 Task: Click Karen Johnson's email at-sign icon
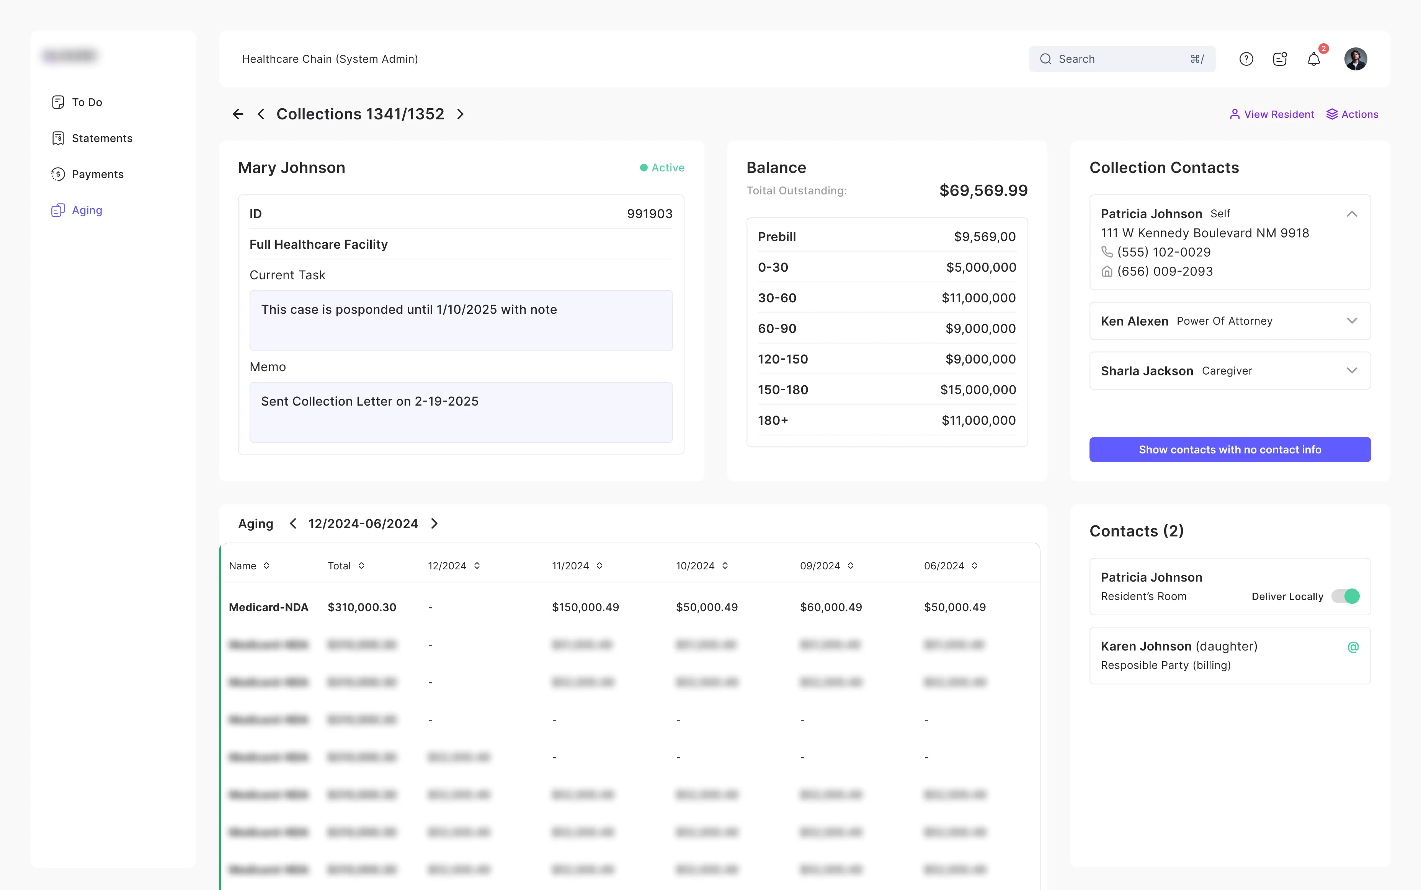1353,647
